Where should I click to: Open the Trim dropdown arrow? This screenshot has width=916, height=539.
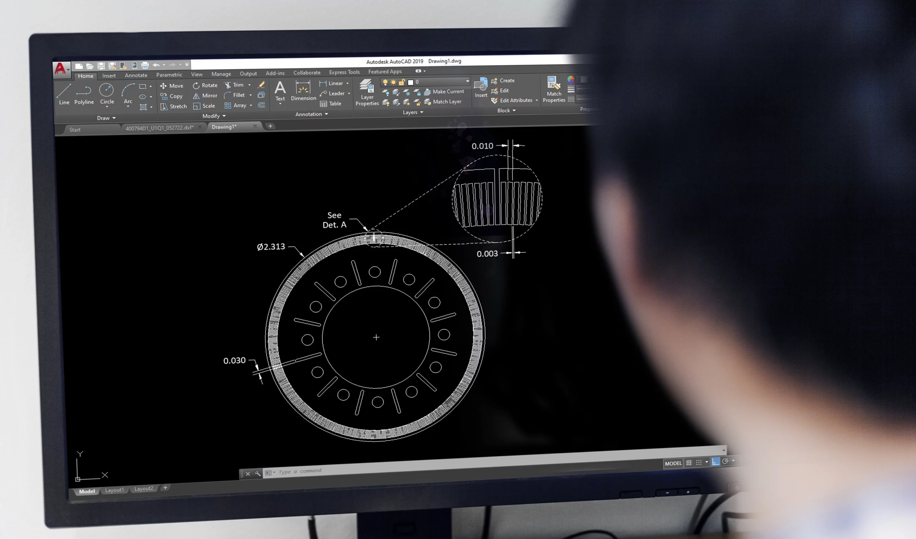[249, 85]
